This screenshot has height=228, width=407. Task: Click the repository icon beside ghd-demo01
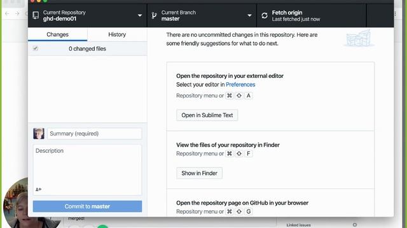[x=36, y=15]
